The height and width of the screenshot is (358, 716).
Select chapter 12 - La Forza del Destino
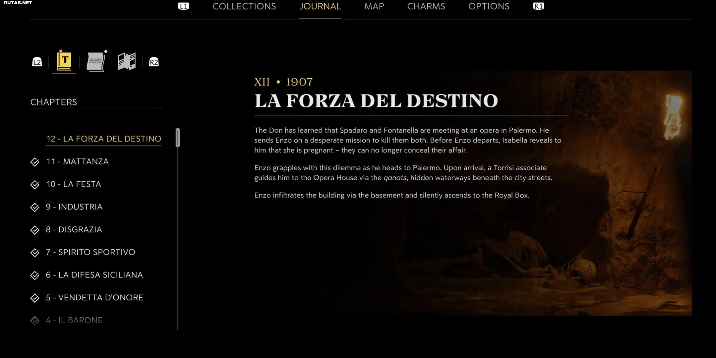coord(104,139)
